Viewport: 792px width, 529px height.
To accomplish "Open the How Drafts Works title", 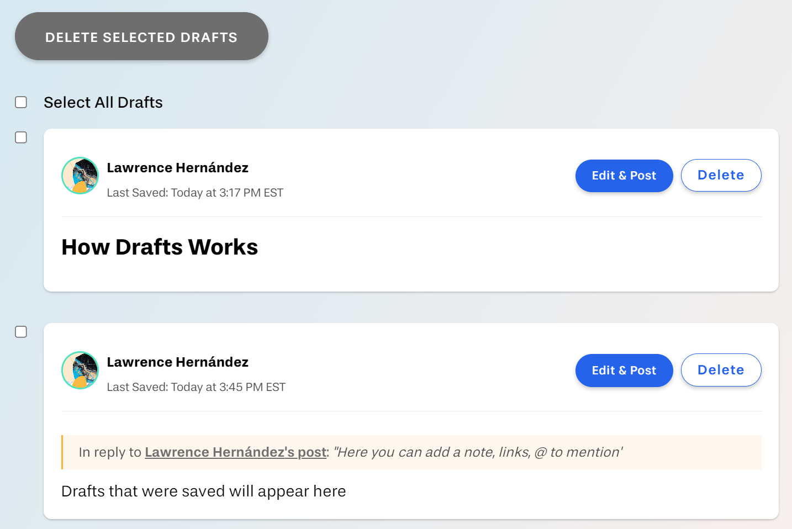I will (x=160, y=247).
